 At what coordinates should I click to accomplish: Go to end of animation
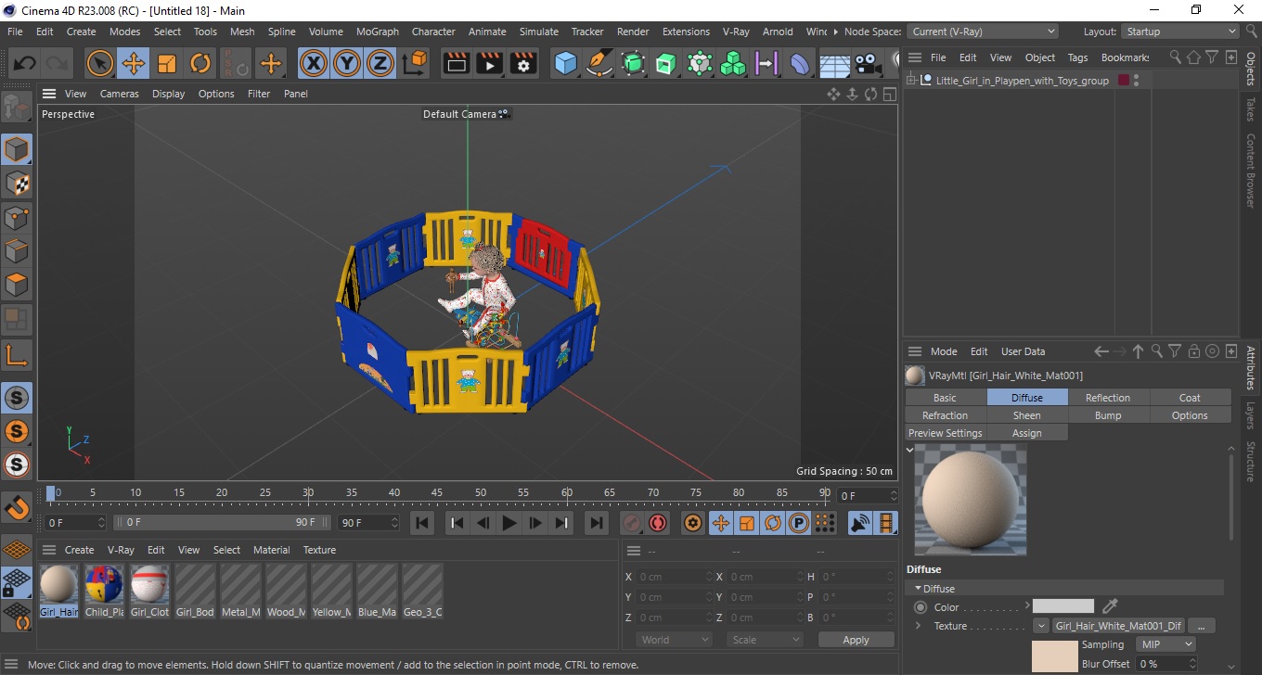(x=597, y=523)
